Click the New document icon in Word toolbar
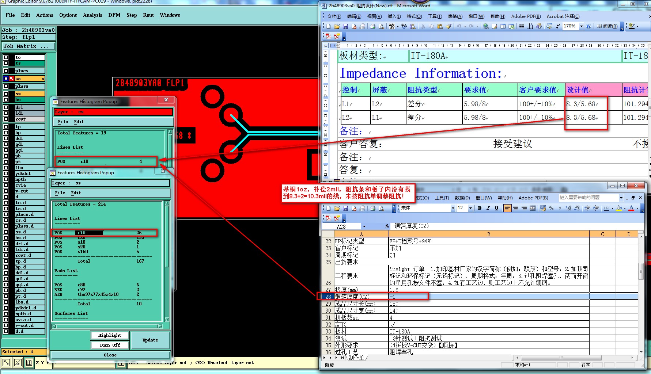 click(x=328, y=26)
